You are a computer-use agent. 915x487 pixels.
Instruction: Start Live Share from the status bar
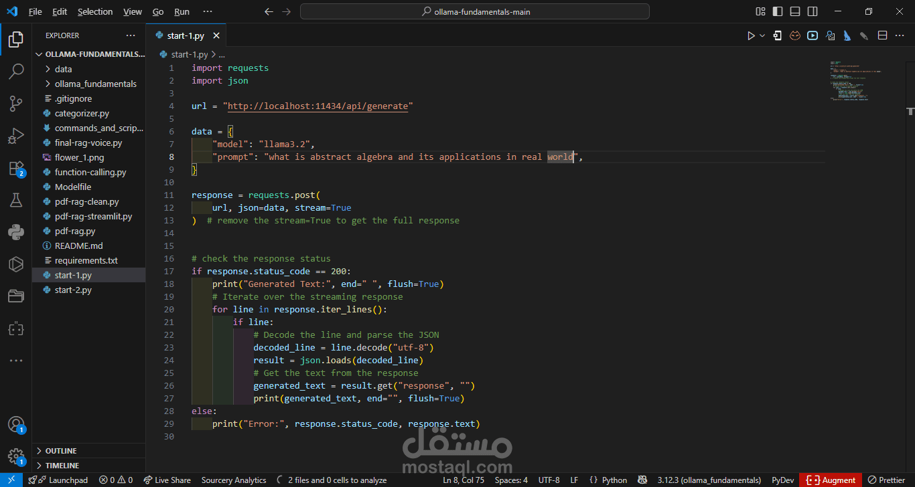coord(167,480)
